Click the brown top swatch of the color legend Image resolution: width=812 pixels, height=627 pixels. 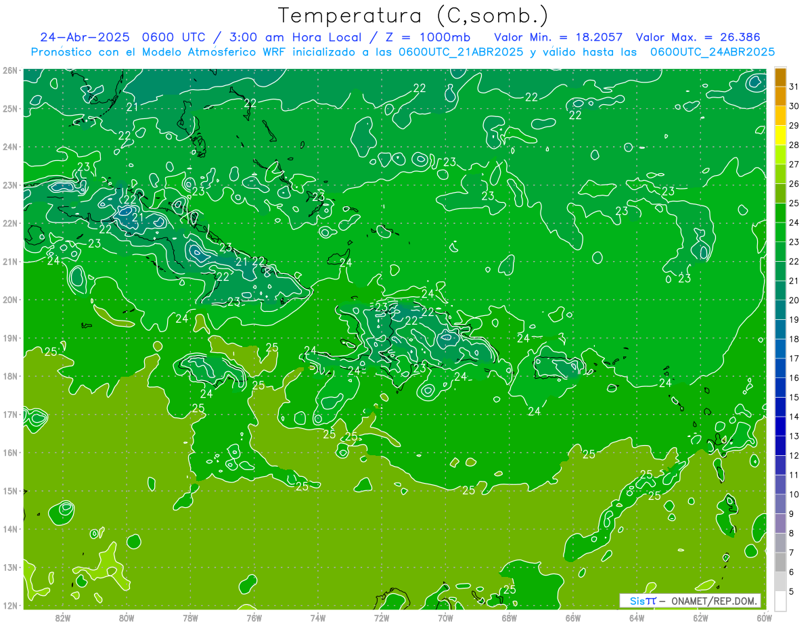pyautogui.click(x=780, y=78)
